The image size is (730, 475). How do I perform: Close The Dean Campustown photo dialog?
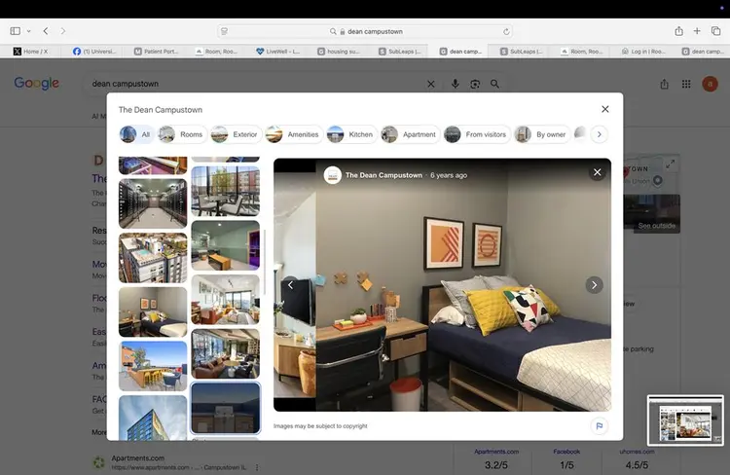click(x=604, y=109)
